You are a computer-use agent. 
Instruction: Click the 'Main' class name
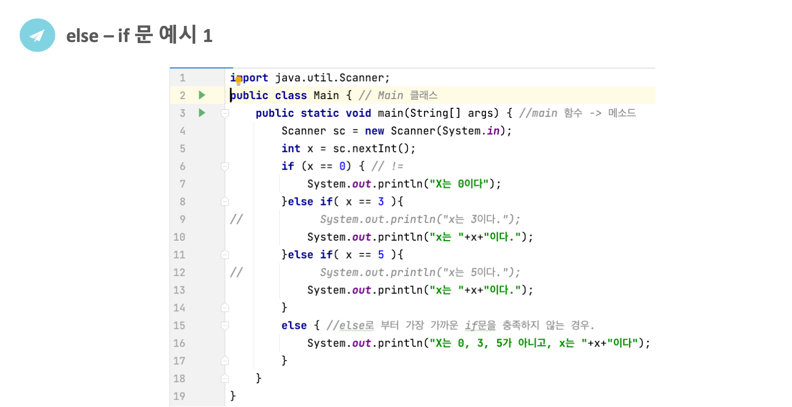[326, 95]
